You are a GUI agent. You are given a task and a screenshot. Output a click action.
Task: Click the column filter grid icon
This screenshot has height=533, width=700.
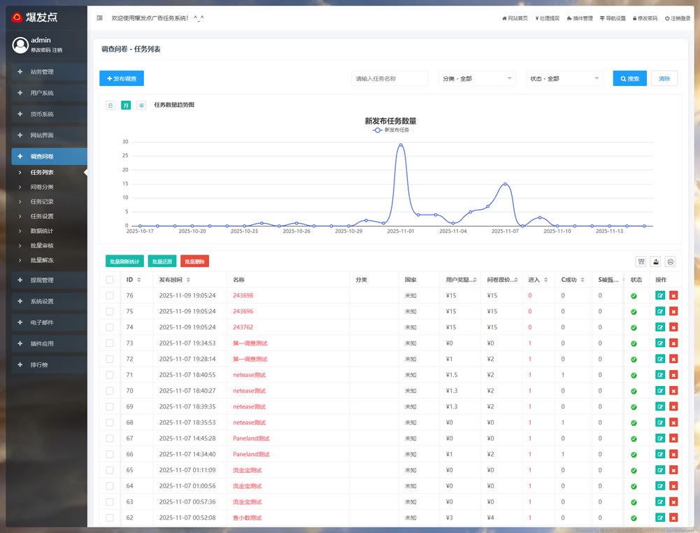click(641, 262)
